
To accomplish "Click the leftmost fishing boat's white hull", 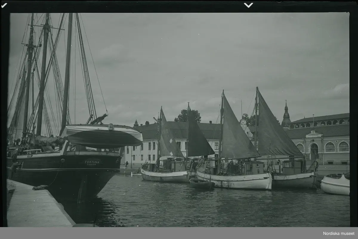I will pos(164,177).
